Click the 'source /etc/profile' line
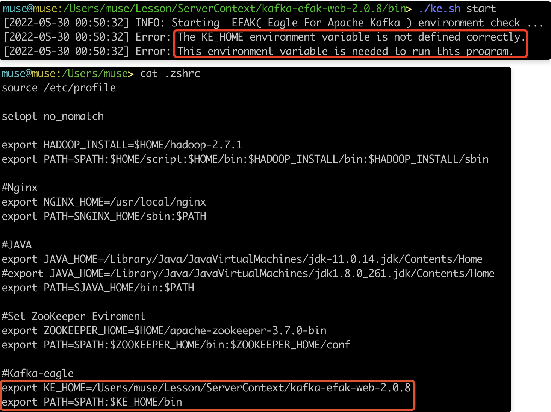This screenshot has width=551, height=412. 59,88
